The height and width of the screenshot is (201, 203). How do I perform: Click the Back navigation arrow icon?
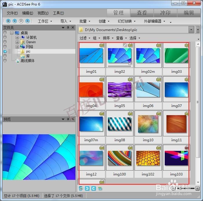tap(14, 21)
